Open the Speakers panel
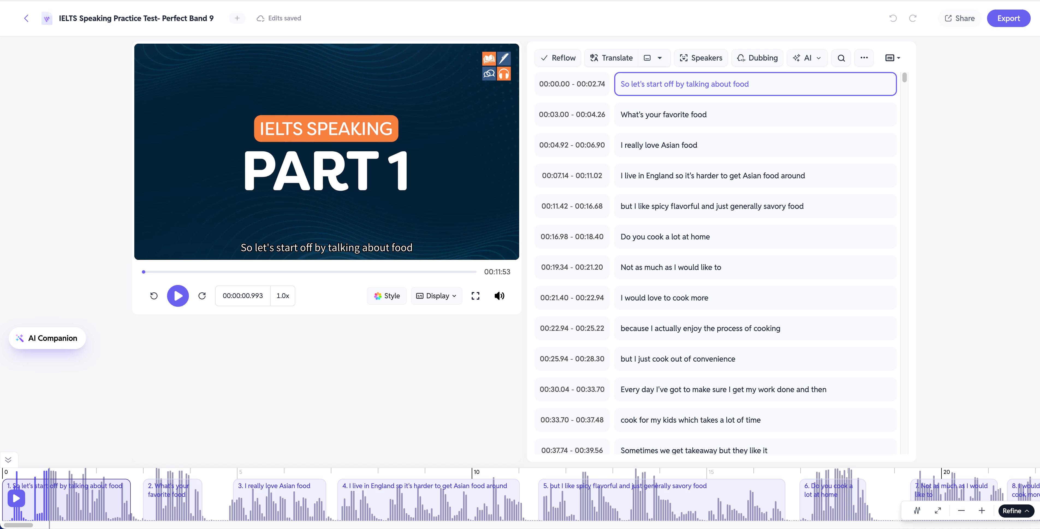This screenshot has height=529, width=1040. coord(701,58)
